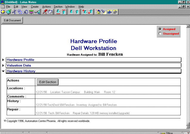Click the document icon left of File menu
Image resolution: width=190 pixels, height=134 pixels.
click(3, 7)
